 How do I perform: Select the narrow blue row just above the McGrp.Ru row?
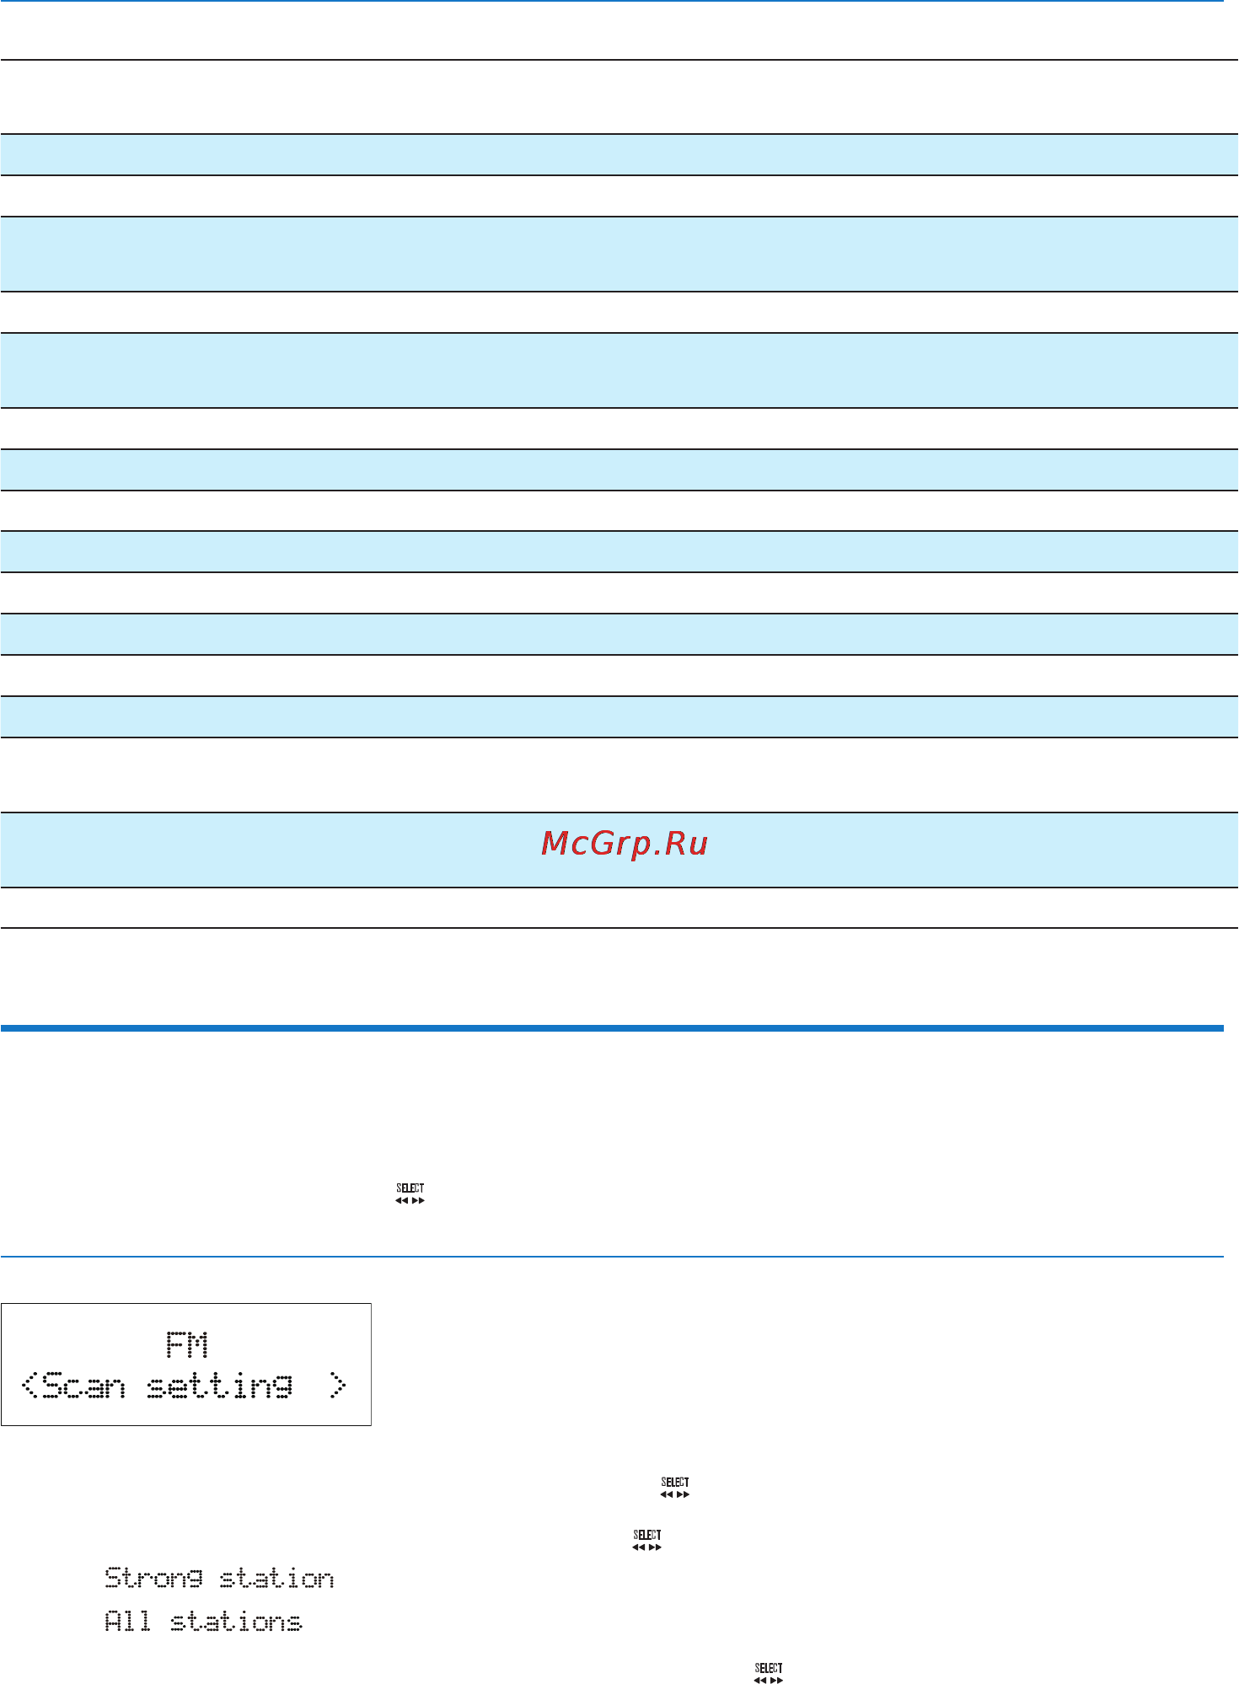pyautogui.click(x=619, y=716)
